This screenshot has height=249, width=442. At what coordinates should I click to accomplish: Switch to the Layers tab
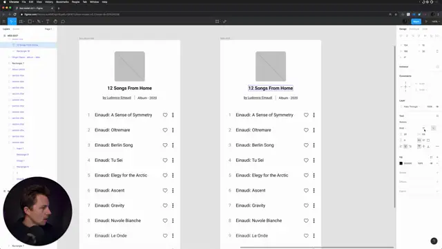6,29
